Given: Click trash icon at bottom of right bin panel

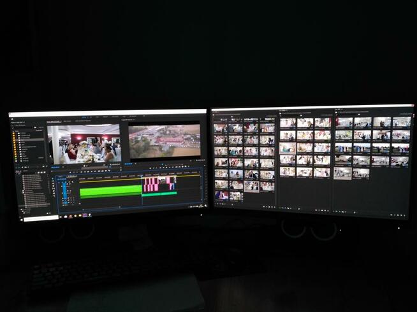Looking at the screenshot, I should pyautogui.click(x=406, y=215).
